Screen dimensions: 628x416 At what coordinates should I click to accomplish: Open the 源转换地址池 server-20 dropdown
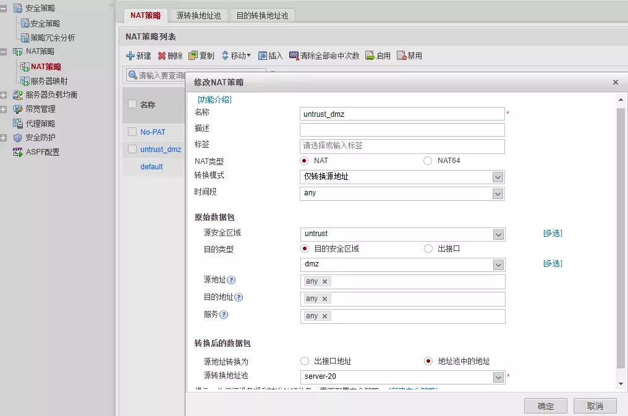point(498,377)
